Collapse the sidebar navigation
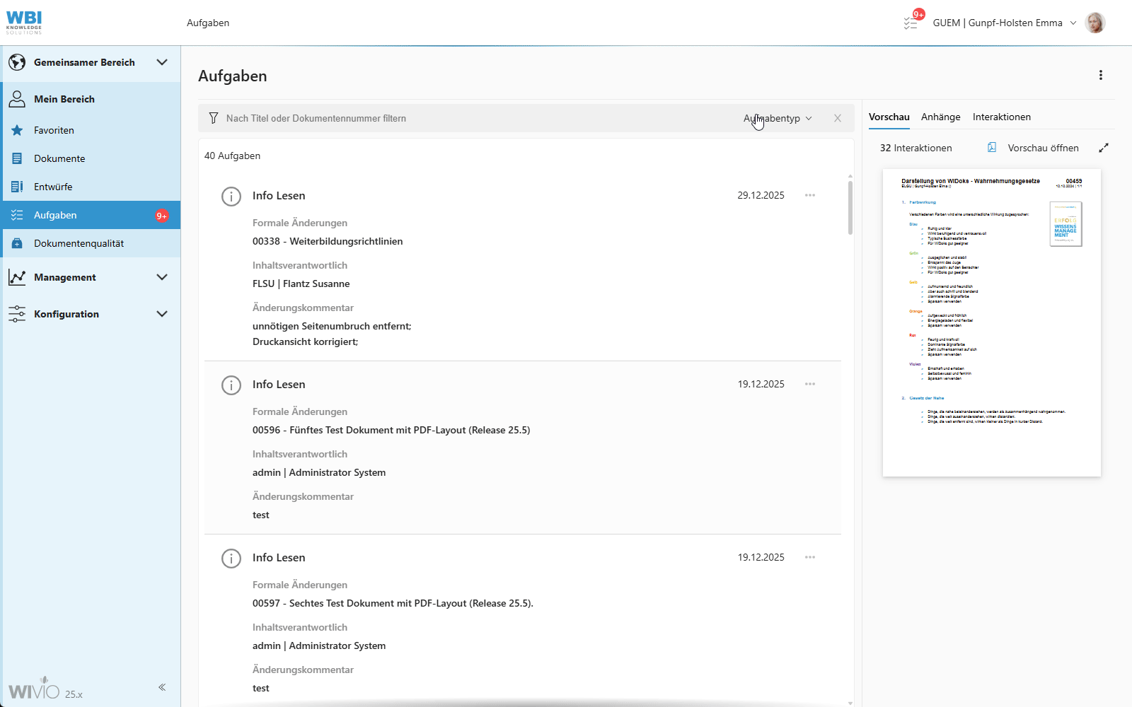This screenshot has height=707, width=1132. (x=162, y=687)
